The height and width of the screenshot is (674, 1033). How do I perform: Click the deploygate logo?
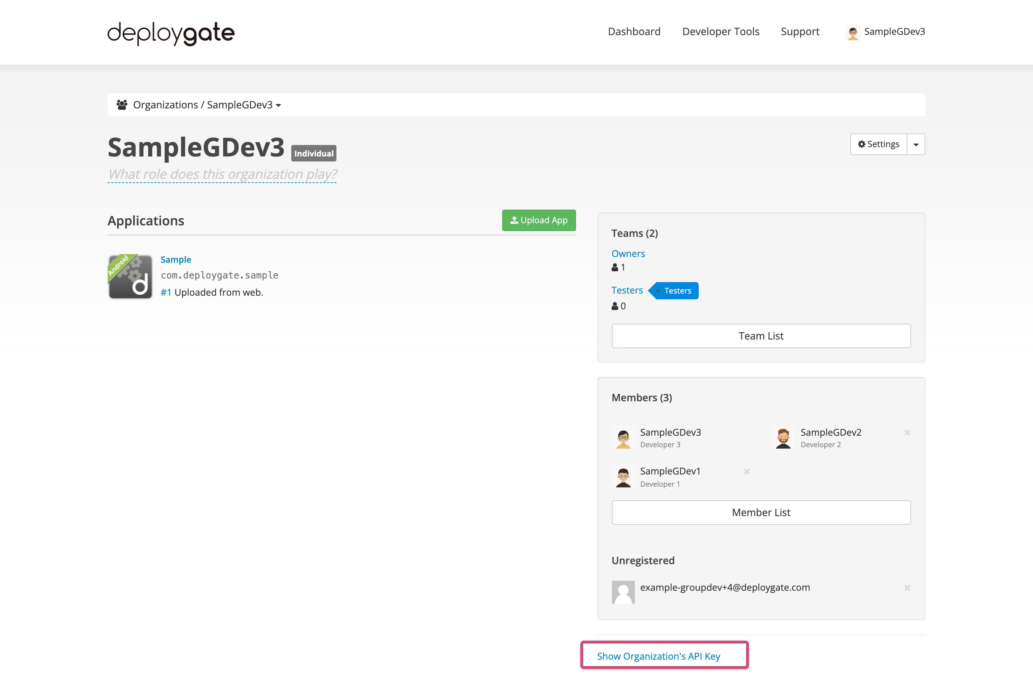[x=171, y=33]
